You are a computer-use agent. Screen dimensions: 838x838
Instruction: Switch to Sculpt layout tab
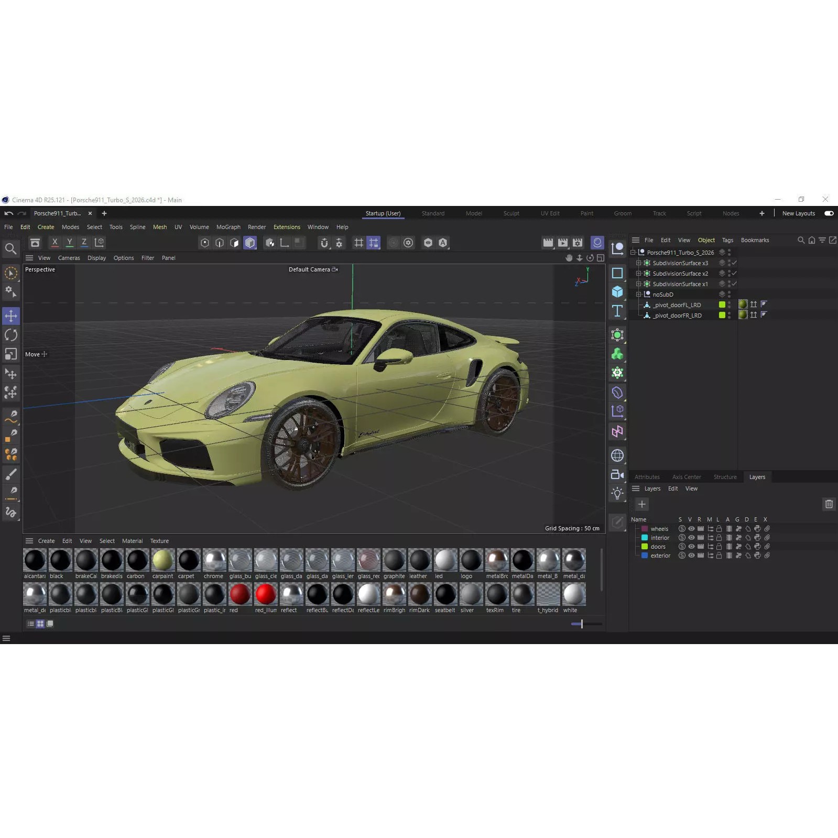[511, 213]
